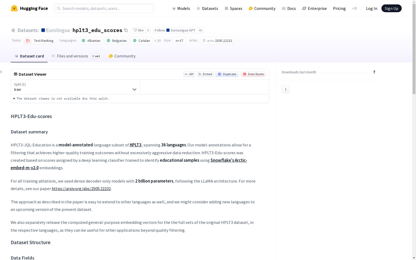Image resolution: width=416 pixels, height=260 pixels.
Task: Open the three-dot options menu in sidebar
Action: click(286, 89)
